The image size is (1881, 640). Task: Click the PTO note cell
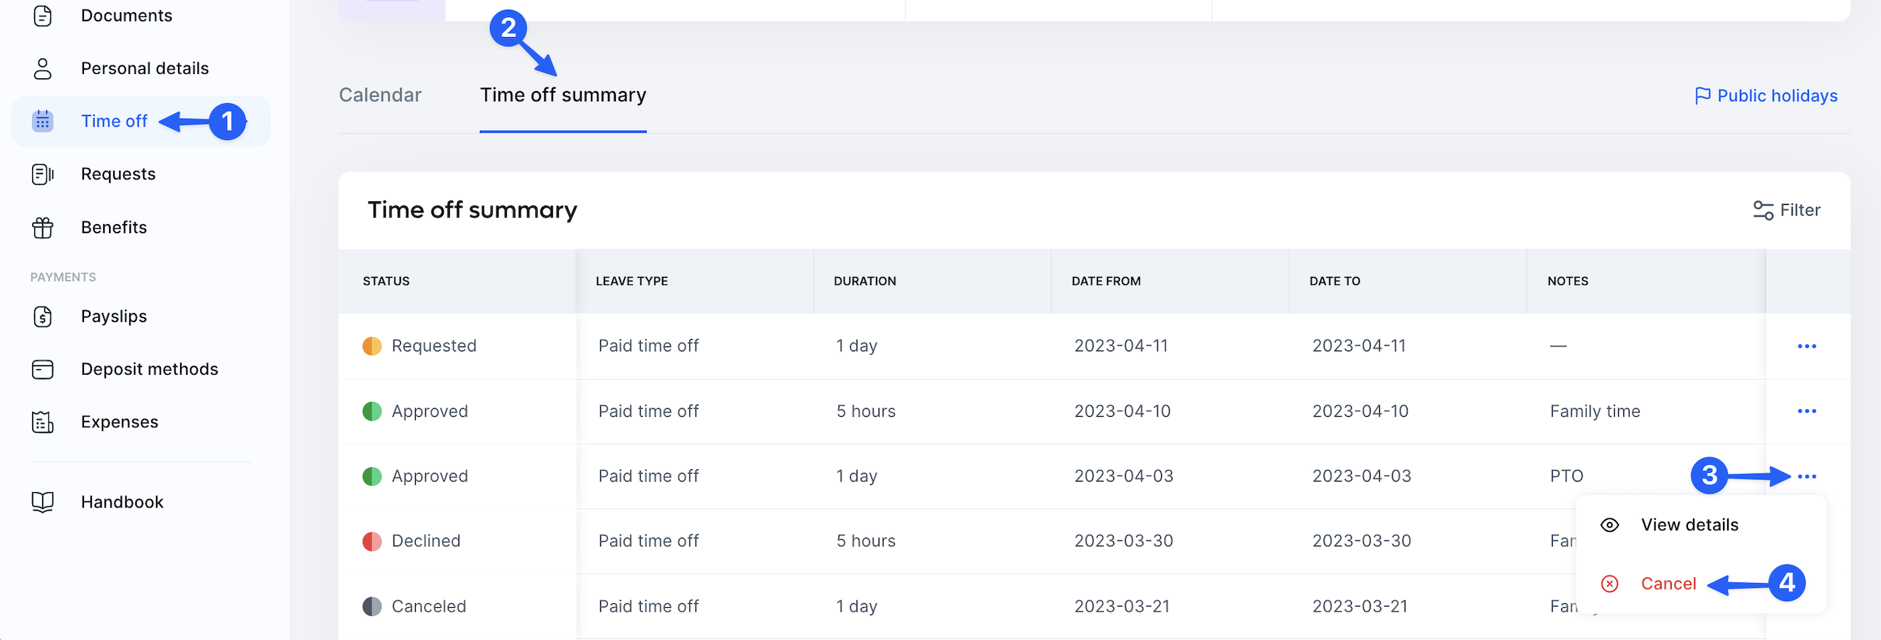point(1566,476)
